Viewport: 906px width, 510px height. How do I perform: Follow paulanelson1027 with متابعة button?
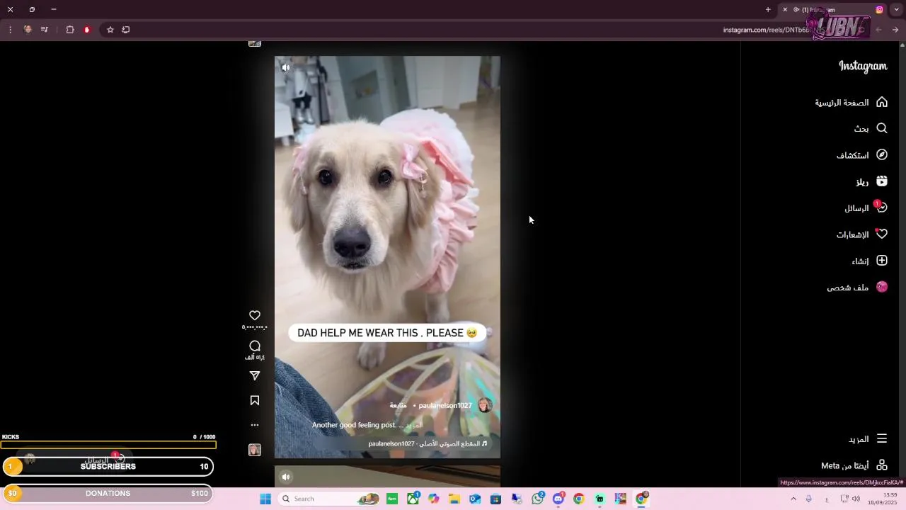coord(398,406)
